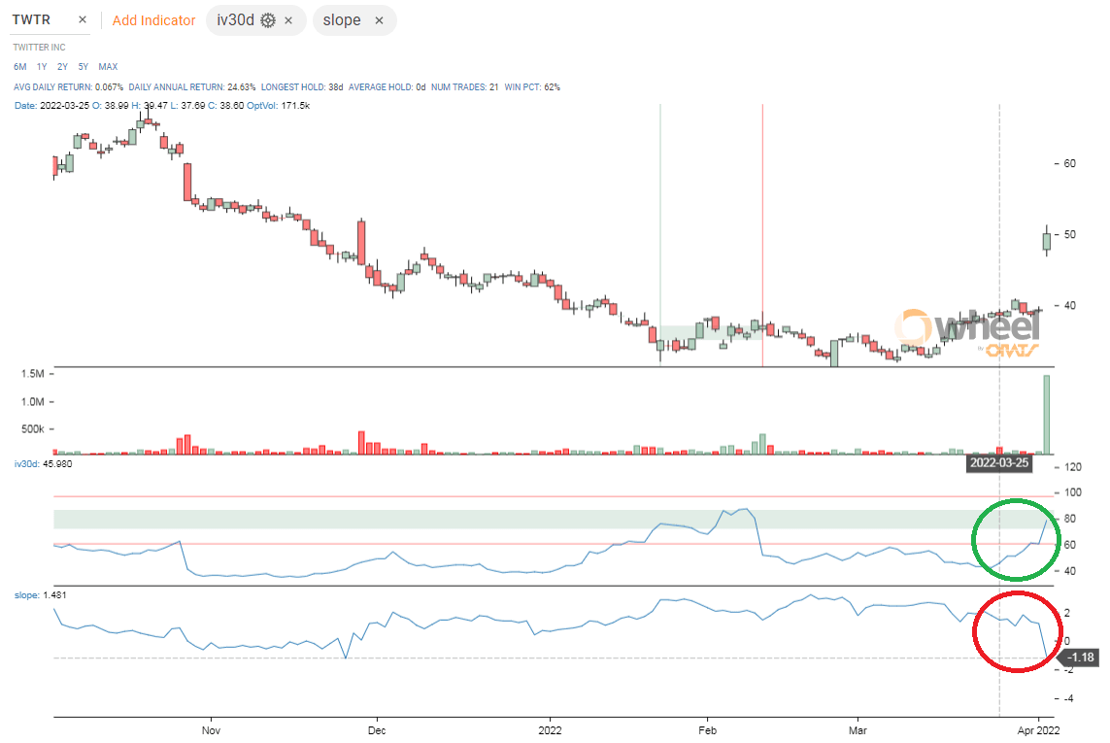Choose the 5Y time range
The height and width of the screenshot is (743, 1110).
(84, 67)
